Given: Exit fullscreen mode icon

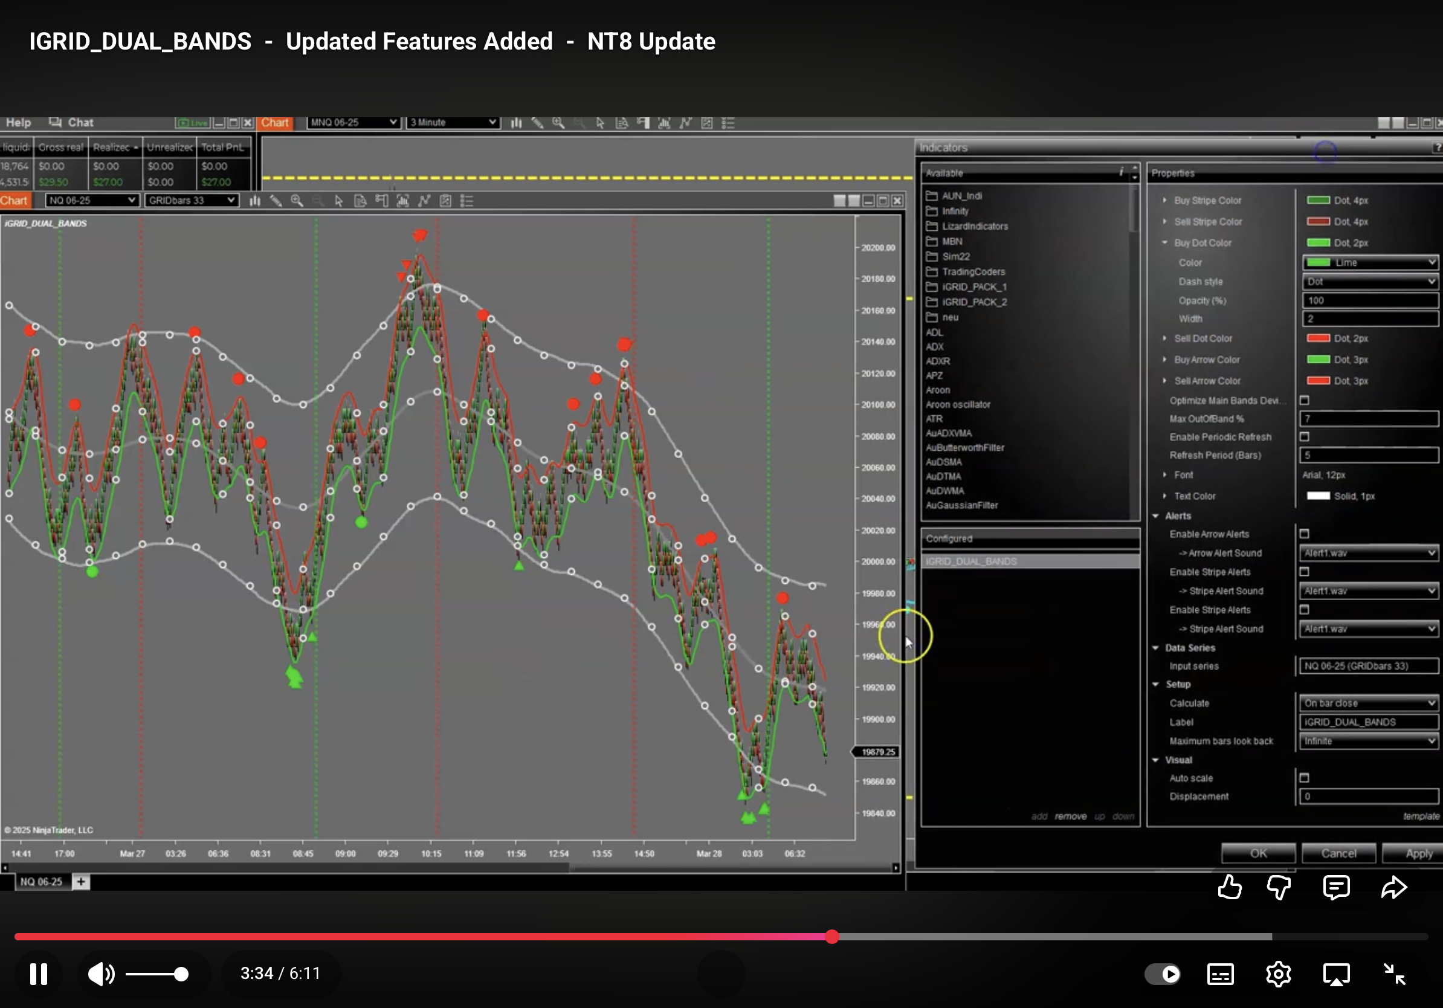Looking at the screenshot, I should 1395,974.
